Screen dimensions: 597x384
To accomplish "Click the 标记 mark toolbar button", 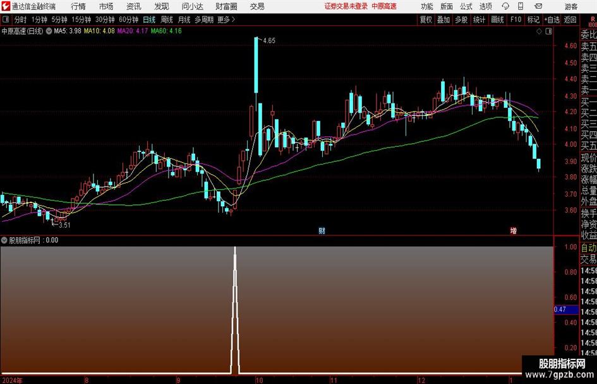I will coord(533,20).
